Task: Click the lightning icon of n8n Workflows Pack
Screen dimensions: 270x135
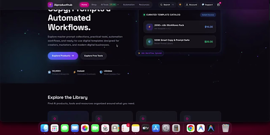Action: point(150,27)
